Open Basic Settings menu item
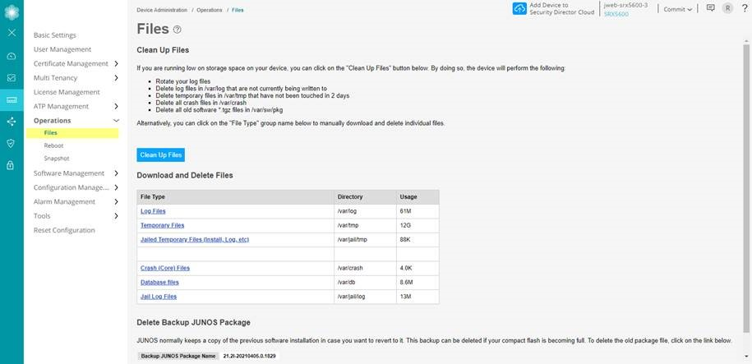The height and width of the screenshot is (364, 752). (x=55, y=35)
